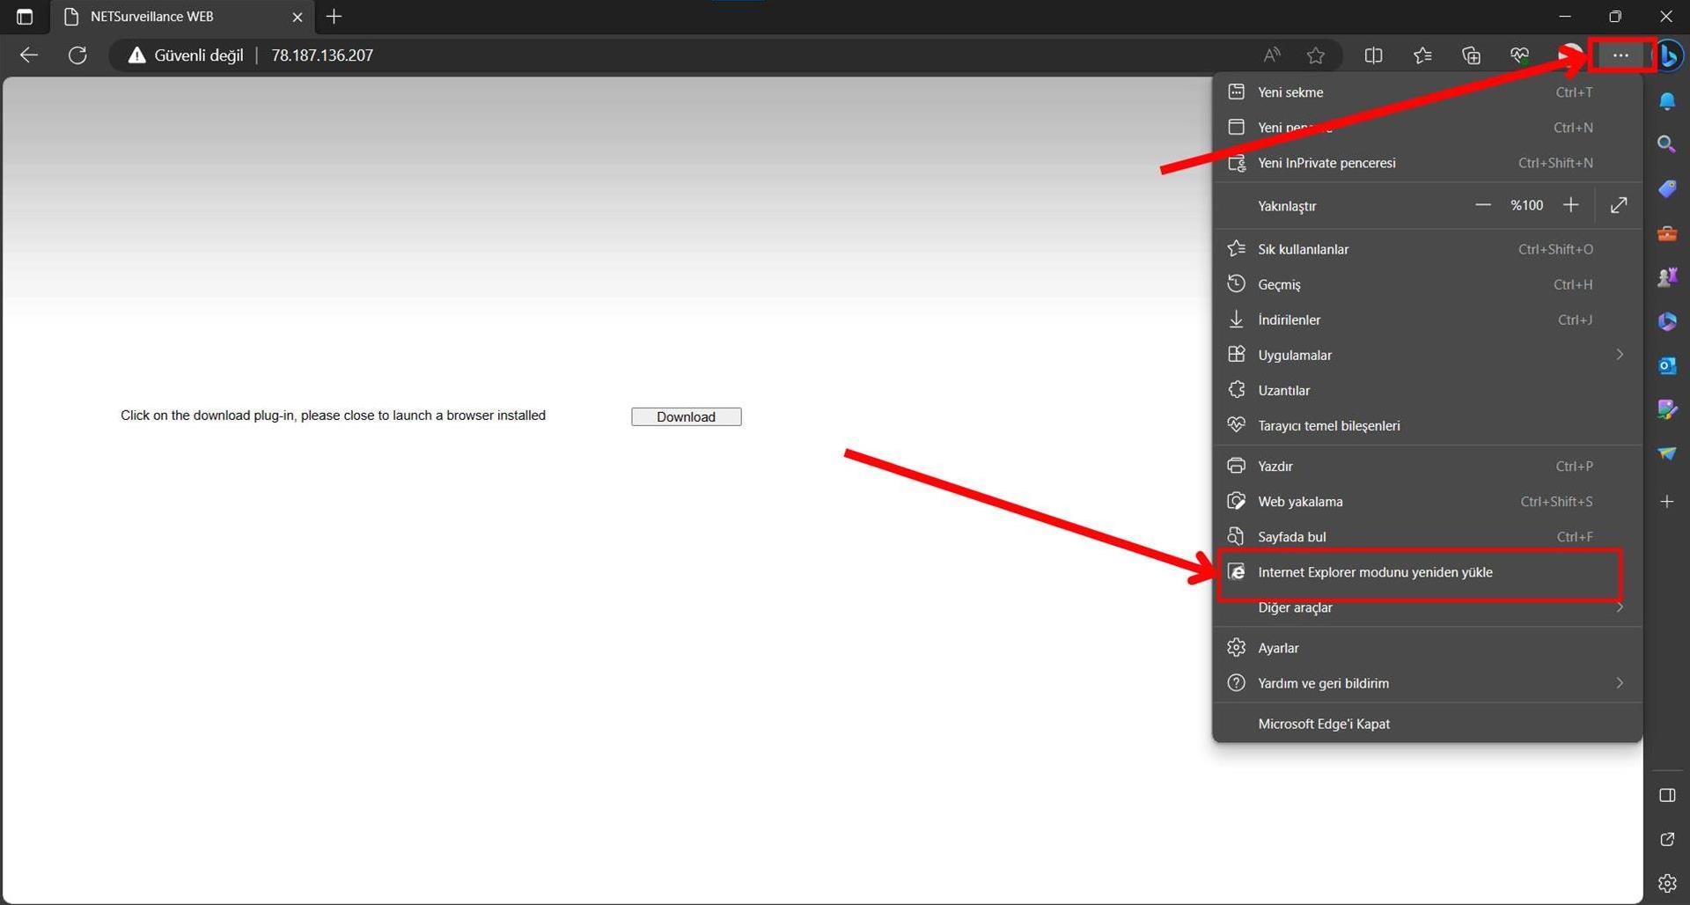Image resolution: width=1690 pixels, height=905 pixels.
Task: Select 'Tarayıcı temel bileşenleri' menu item
Action: 1427,425
